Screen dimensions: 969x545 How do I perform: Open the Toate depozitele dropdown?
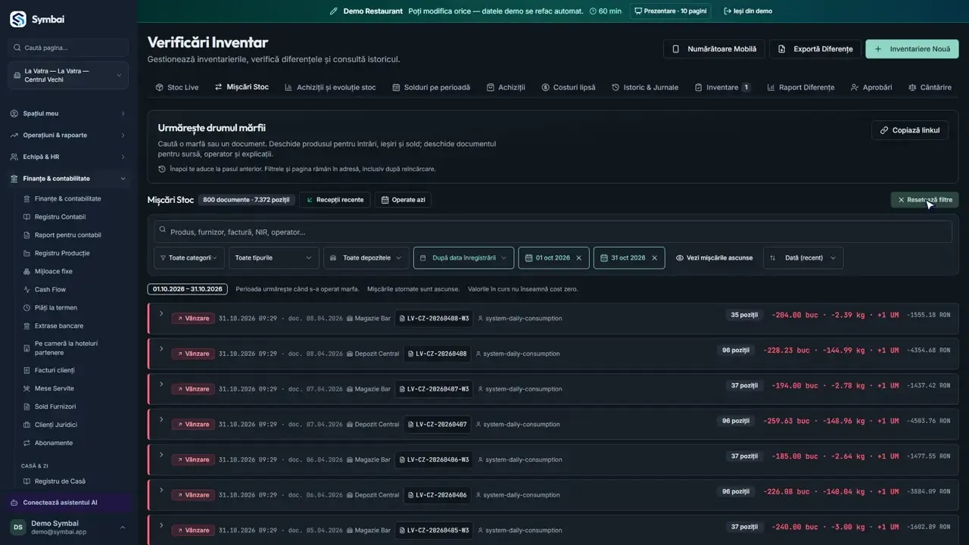pos(366,258)
